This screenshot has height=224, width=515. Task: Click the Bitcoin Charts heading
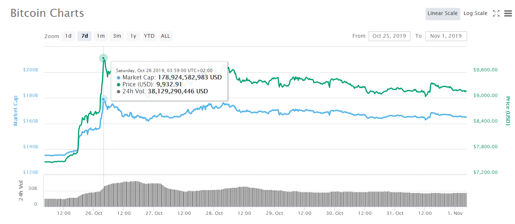[x=47, y=13]
